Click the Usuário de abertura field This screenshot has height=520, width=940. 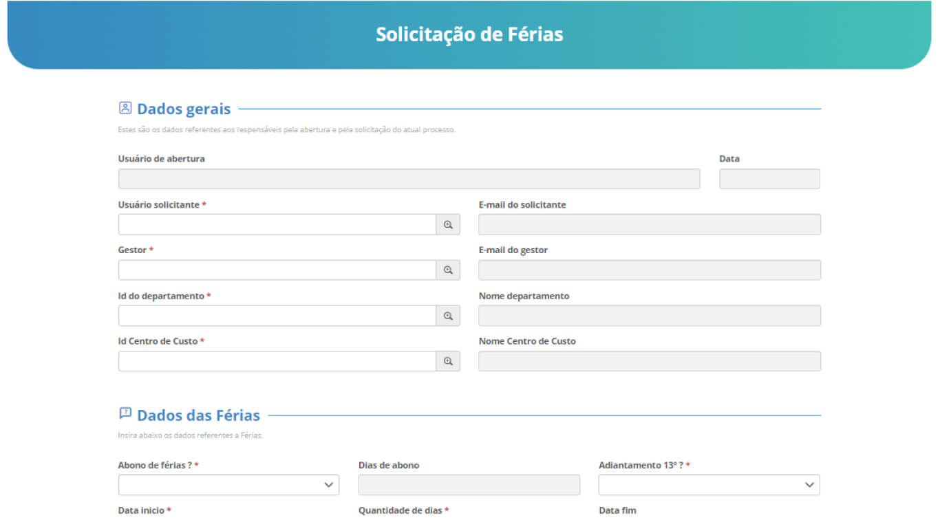coord(409,179)
